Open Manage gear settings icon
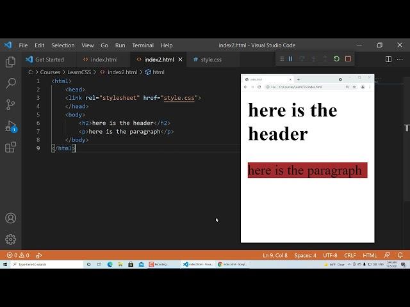Screen dimensions: 410x307 point(10,239)
